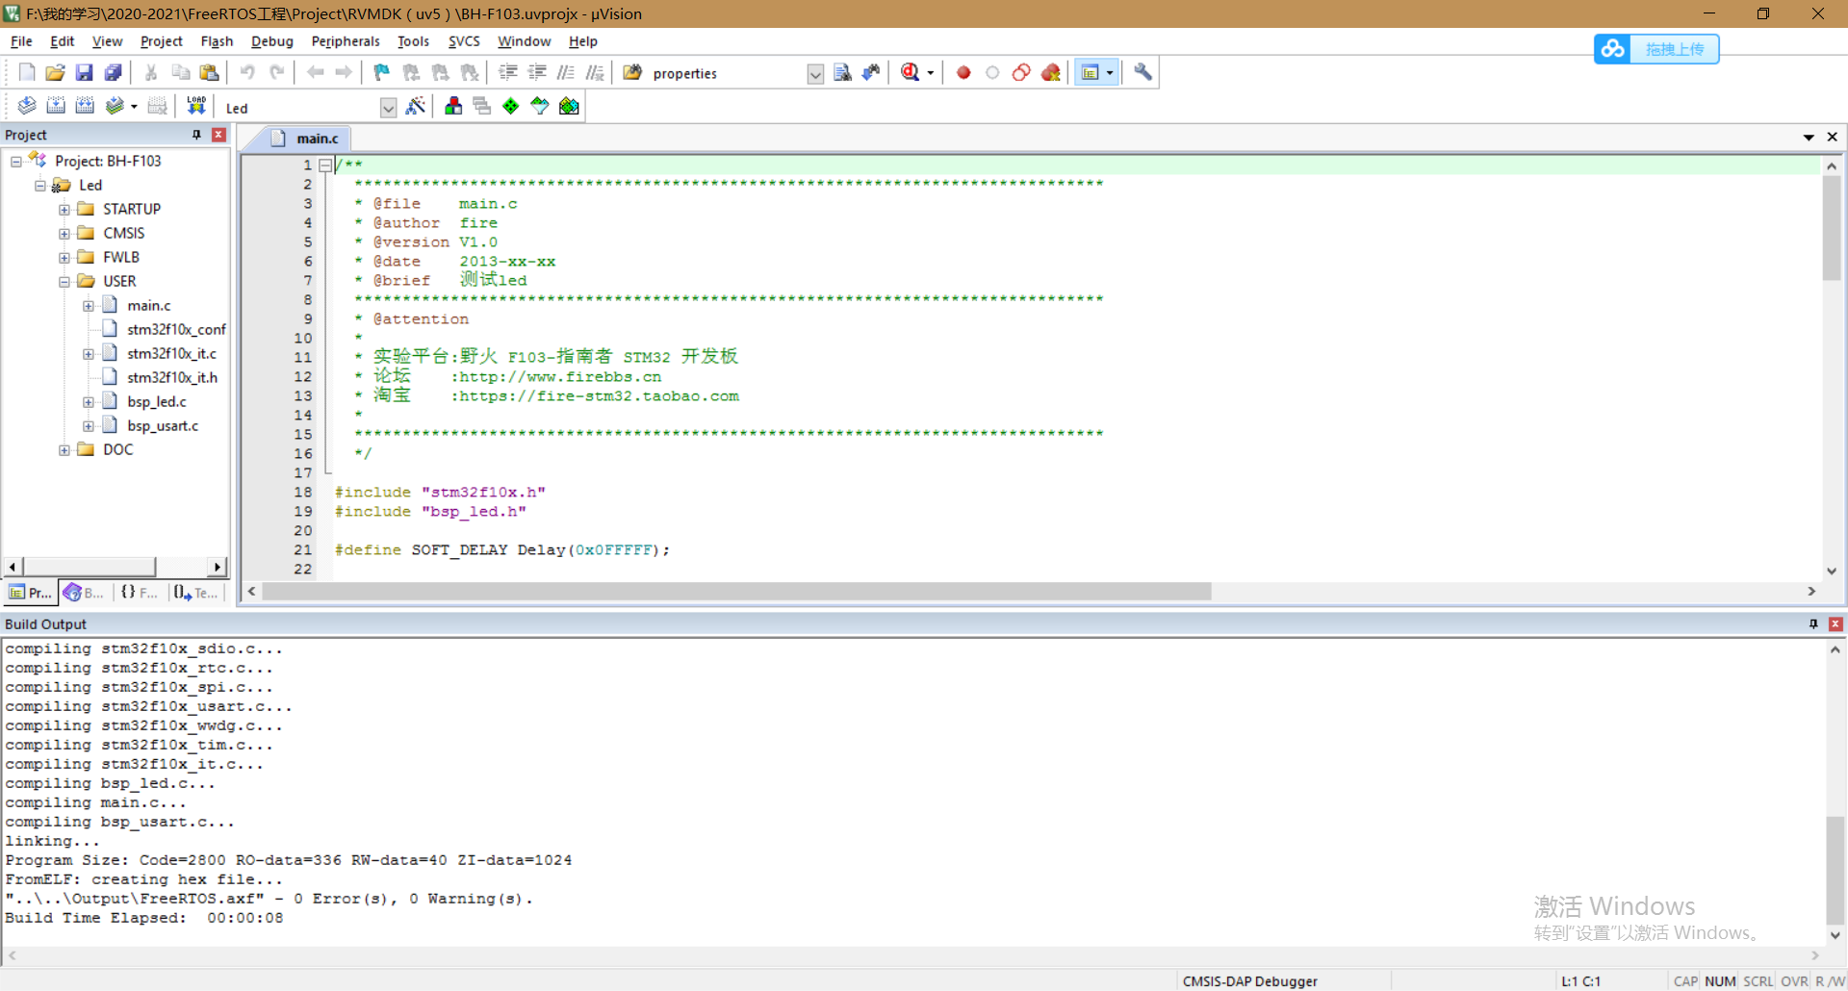Rebuild all target files
Image resolution: width=1848 pixels, height=991 pixels.
tap(85, 106)
